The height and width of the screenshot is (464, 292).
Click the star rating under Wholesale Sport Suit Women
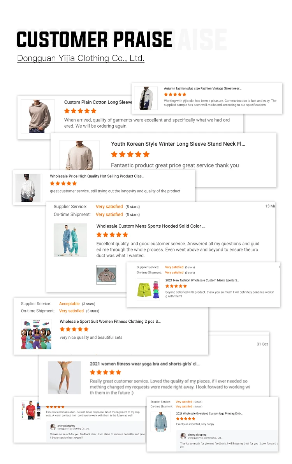coord(74,329)
